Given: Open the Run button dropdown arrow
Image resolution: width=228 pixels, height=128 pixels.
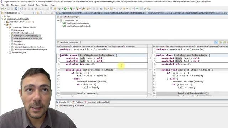Looking at the screenshot, I should 68,9.
